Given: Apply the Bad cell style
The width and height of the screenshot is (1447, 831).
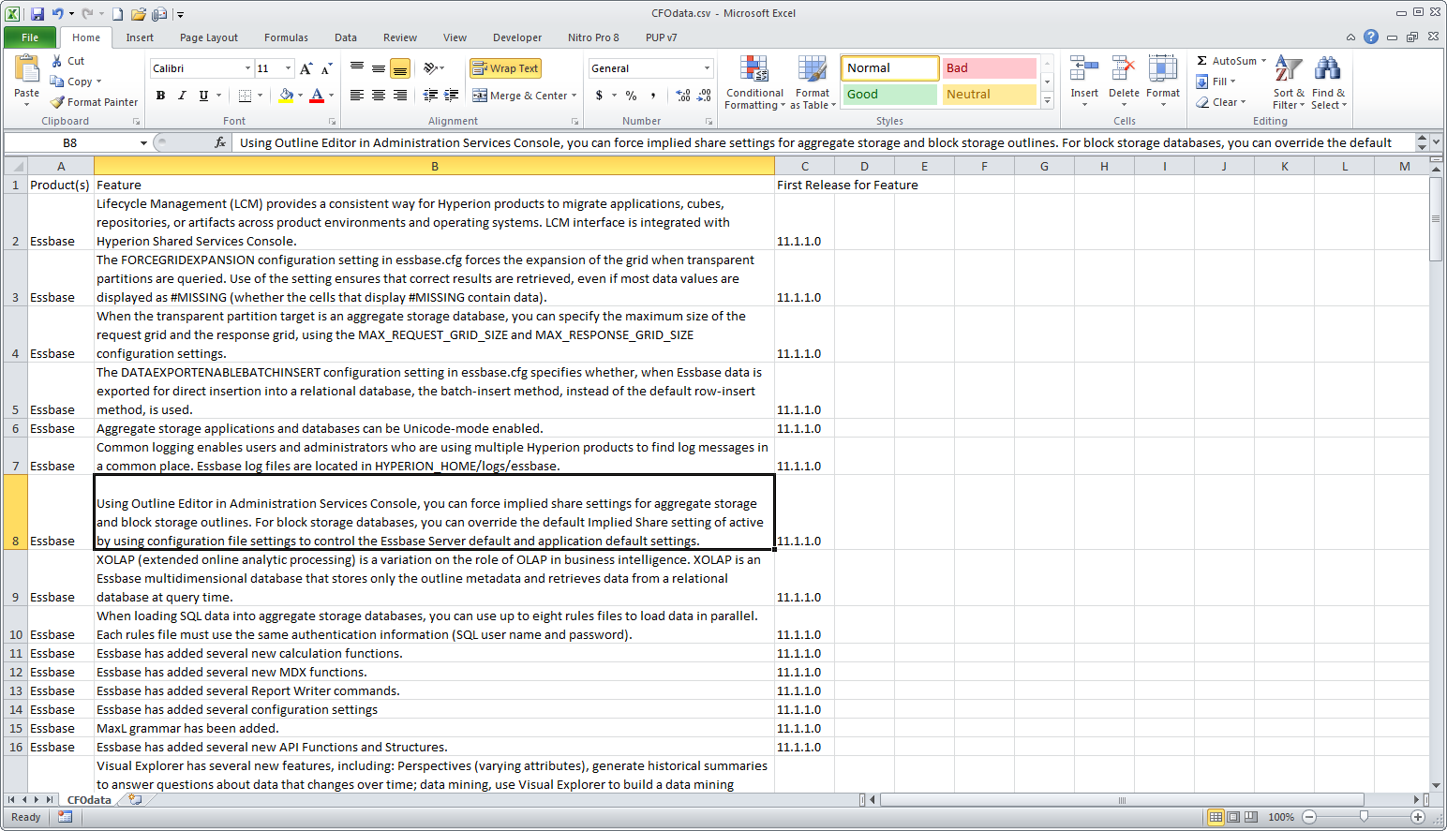Looking at the screenshot, I should coord(989,68).
